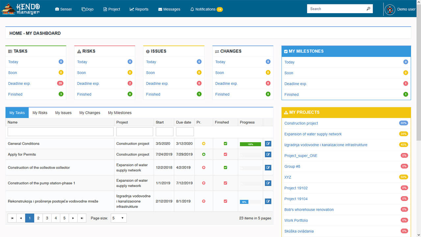Click the Due date filter field

tap(185, 132)
